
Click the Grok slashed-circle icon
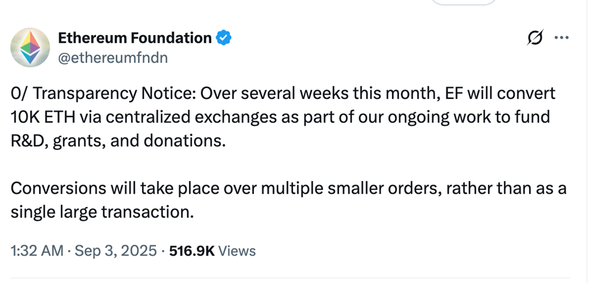coord(534,38)
